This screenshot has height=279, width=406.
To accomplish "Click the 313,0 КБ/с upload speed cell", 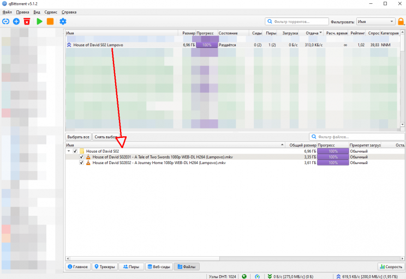I will click(x=314, y=45).
